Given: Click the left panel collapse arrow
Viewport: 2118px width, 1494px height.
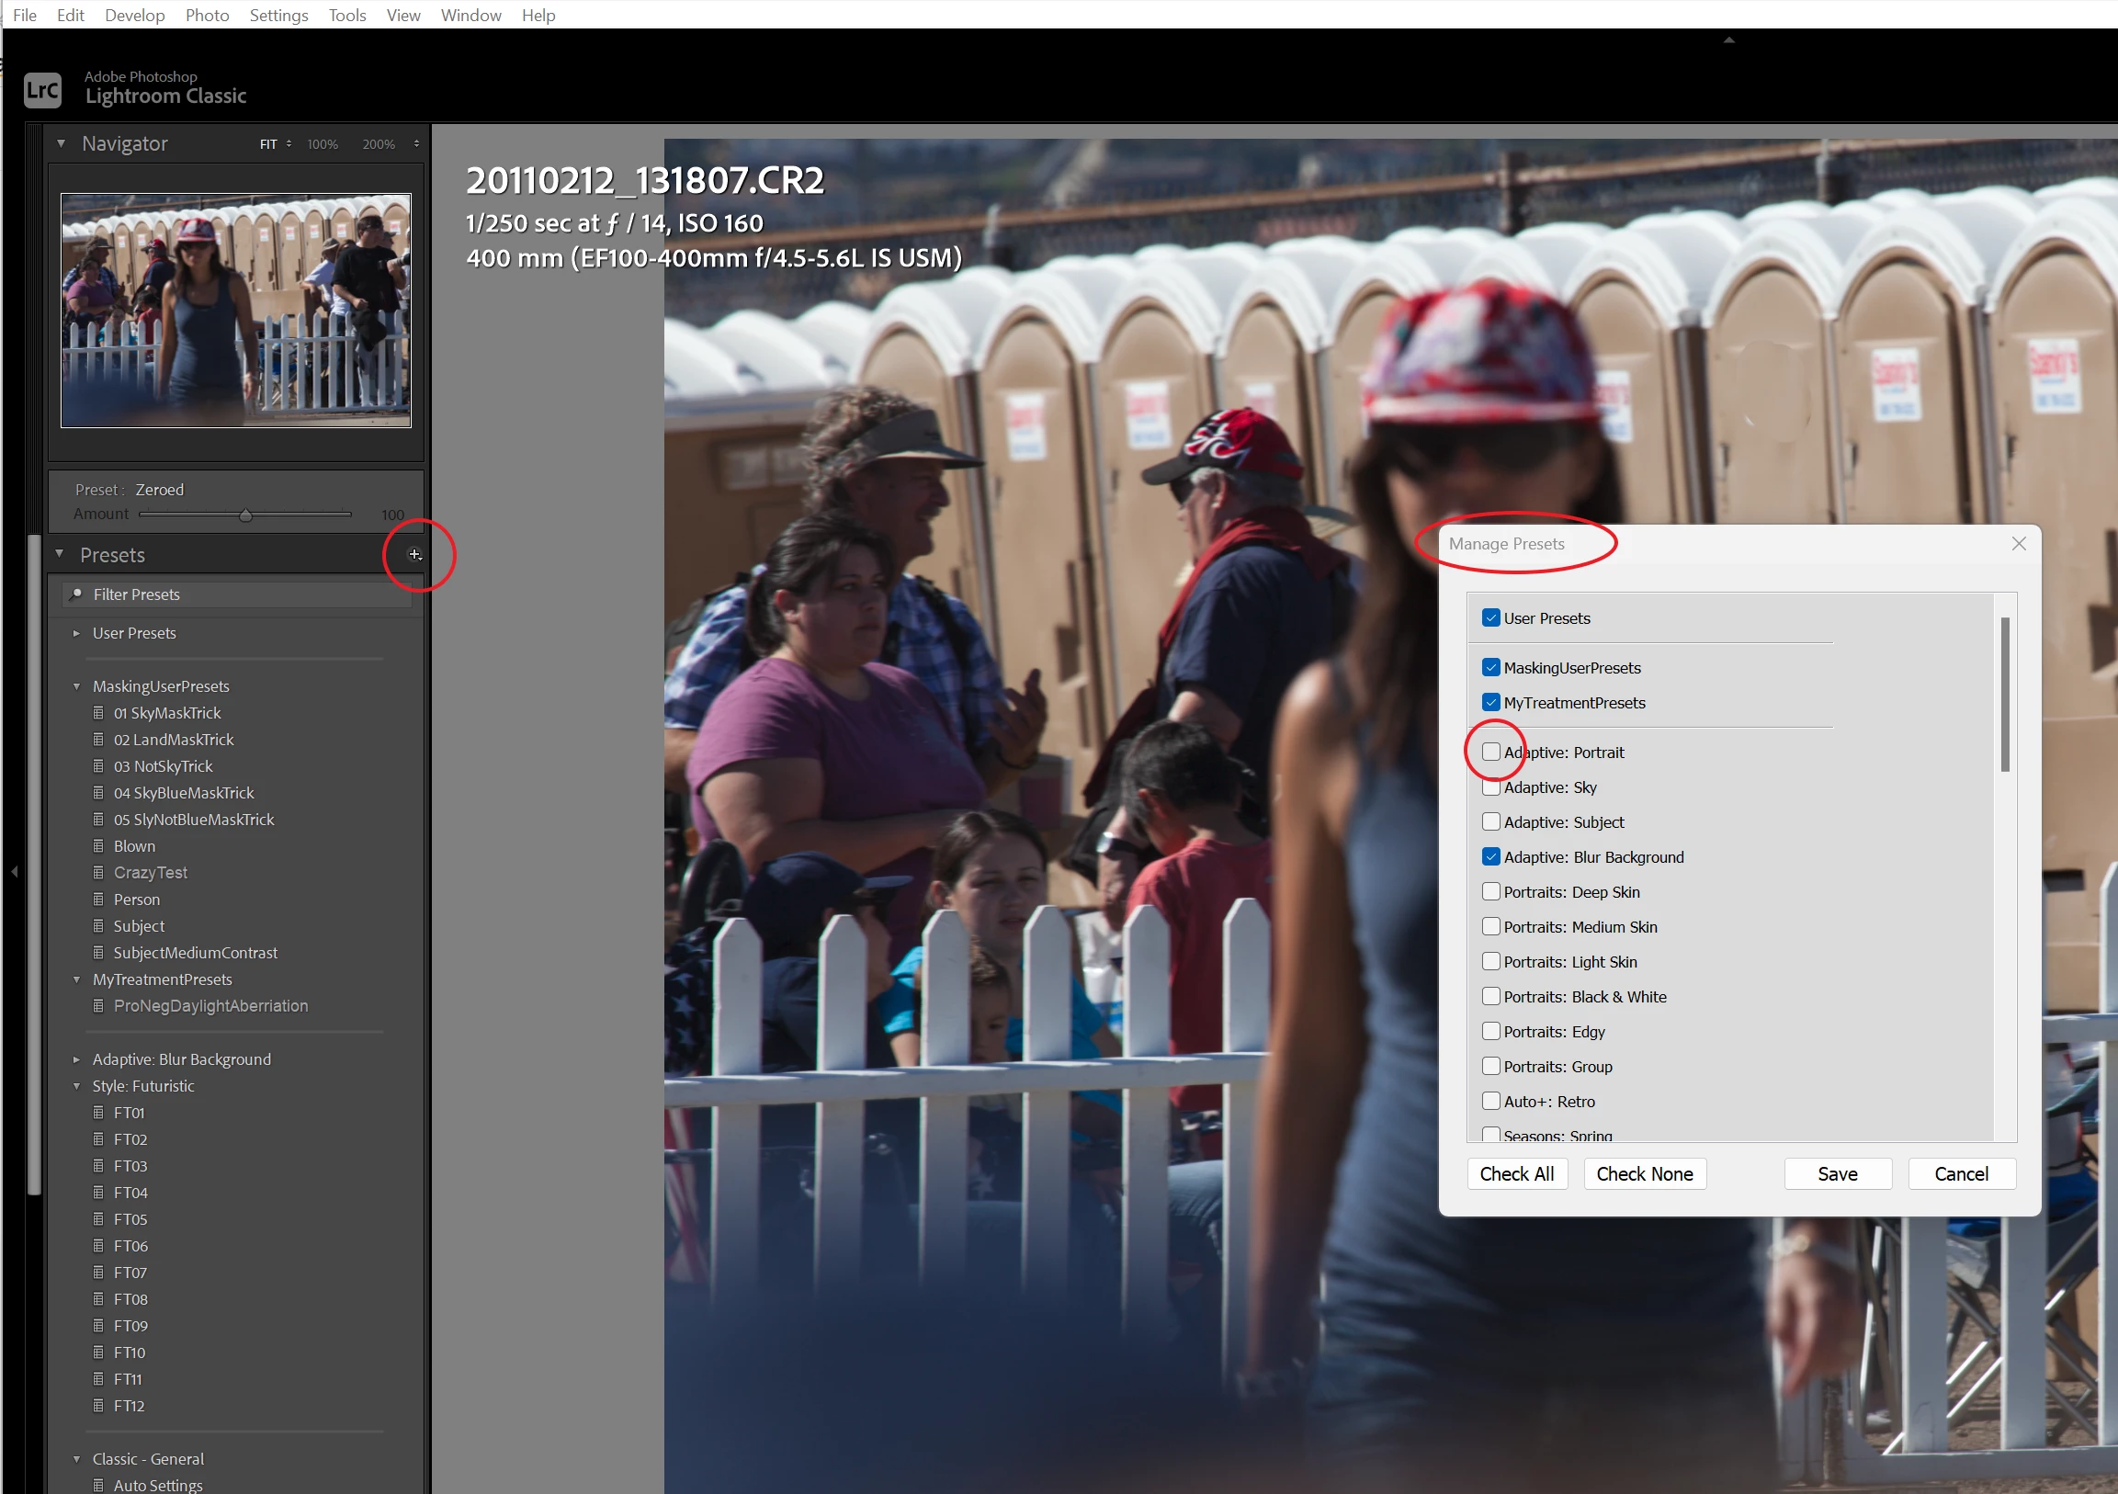Looking at the screenshot, I should [14, 871].
